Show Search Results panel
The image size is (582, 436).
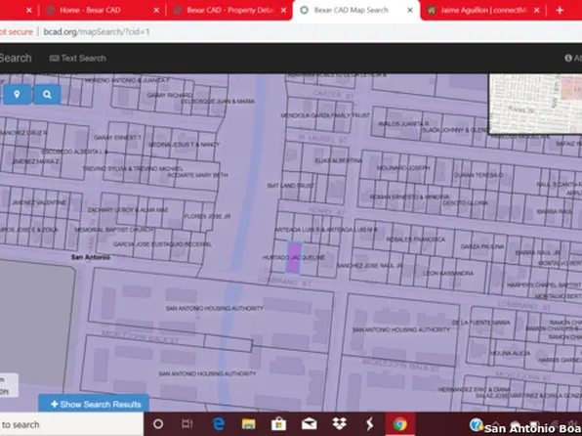coord(94,404)
